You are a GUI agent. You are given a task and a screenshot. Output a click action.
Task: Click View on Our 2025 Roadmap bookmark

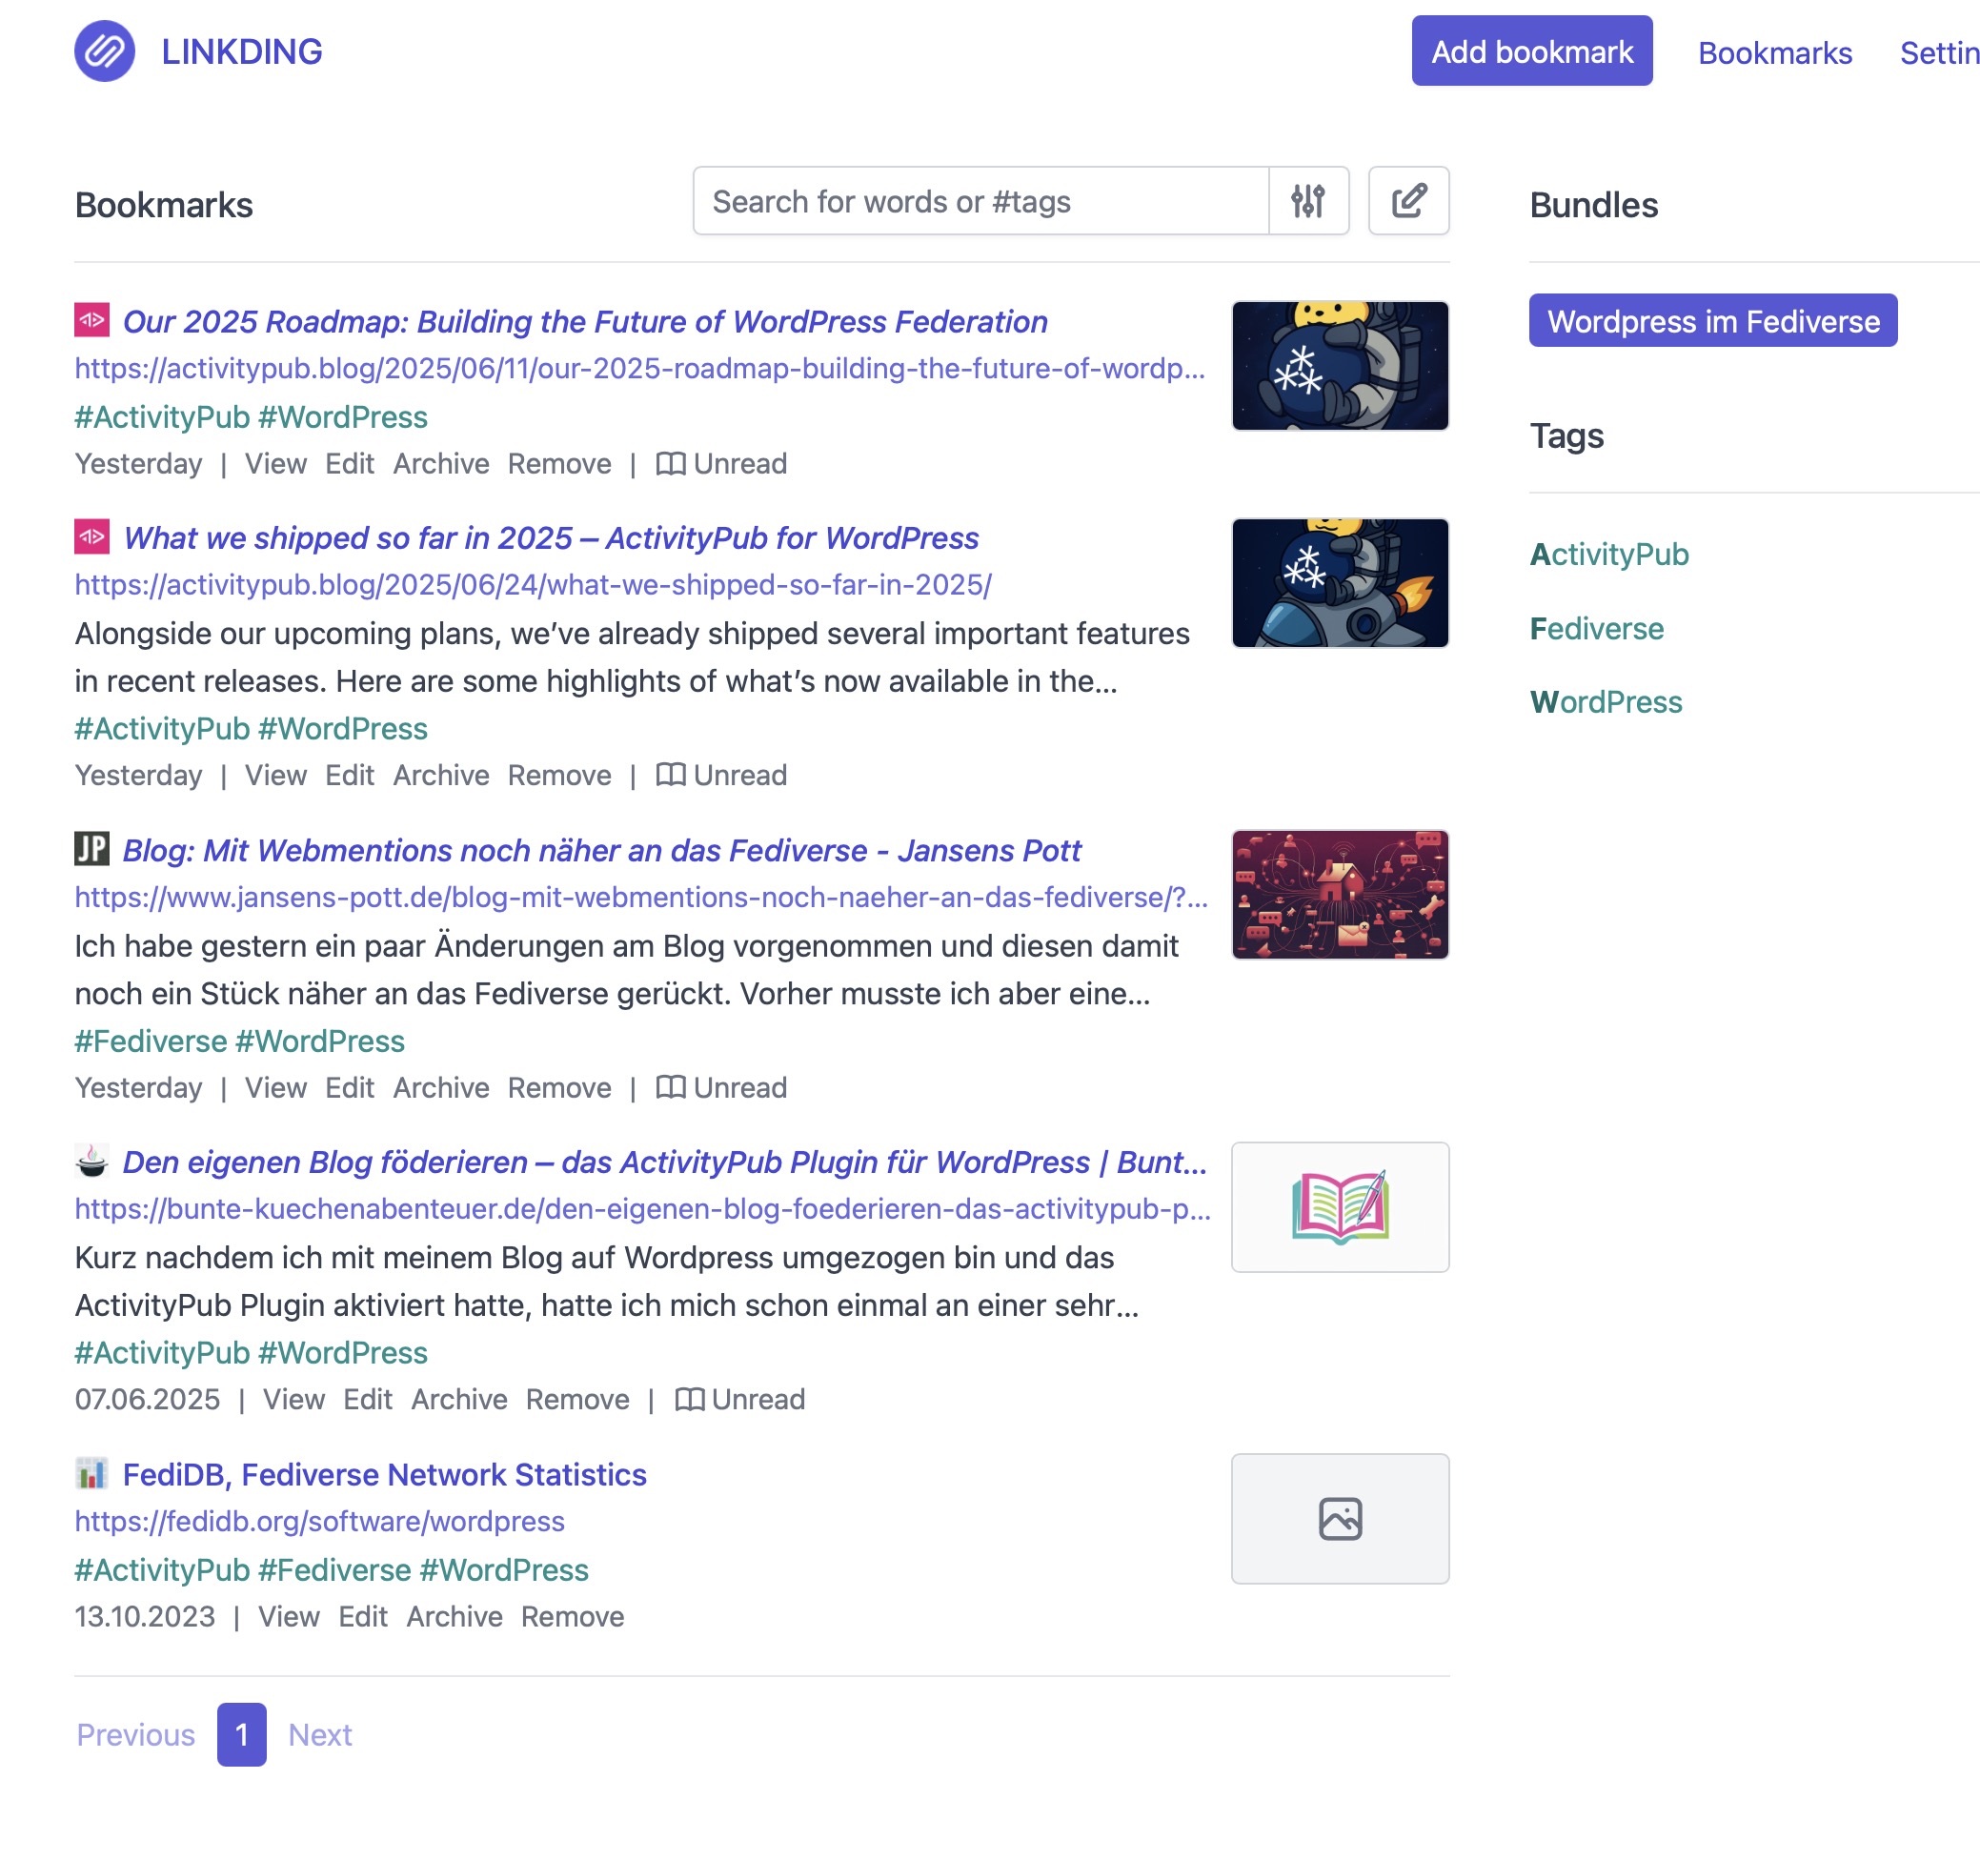pyautogui.click(x=276, y=464)
